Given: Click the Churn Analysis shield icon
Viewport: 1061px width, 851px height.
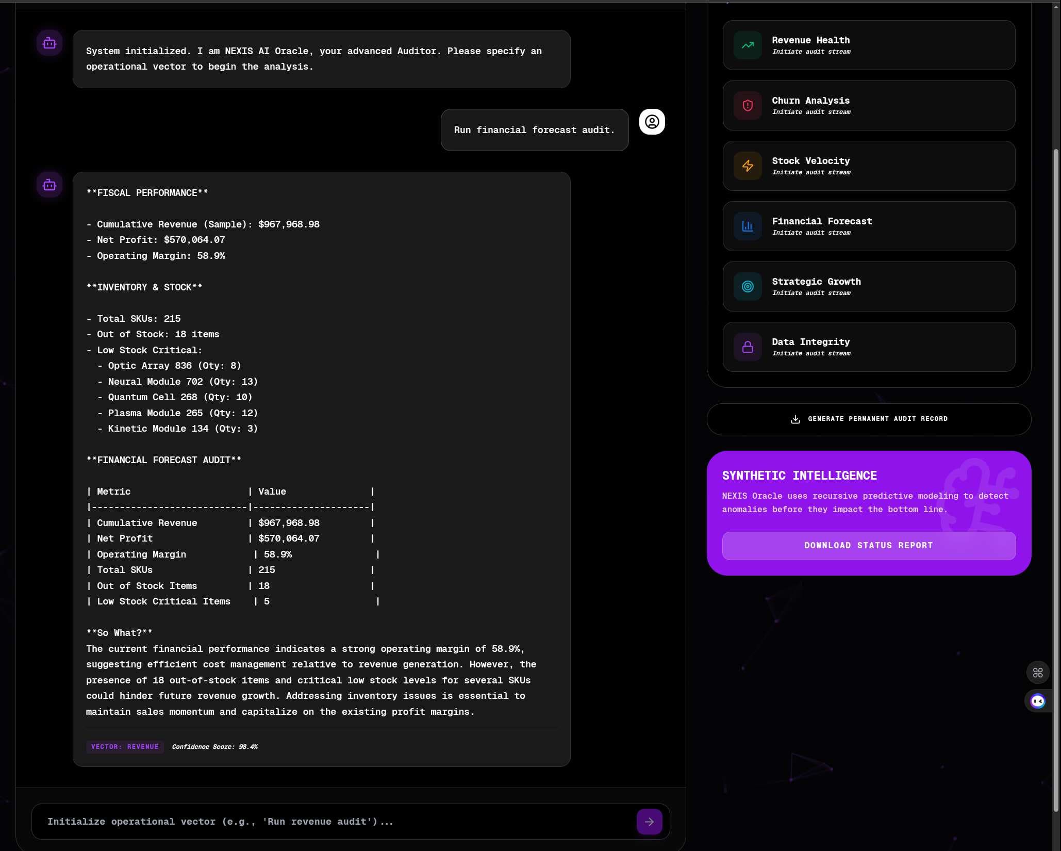Looking at the screenshot, I should coord(748,106).
